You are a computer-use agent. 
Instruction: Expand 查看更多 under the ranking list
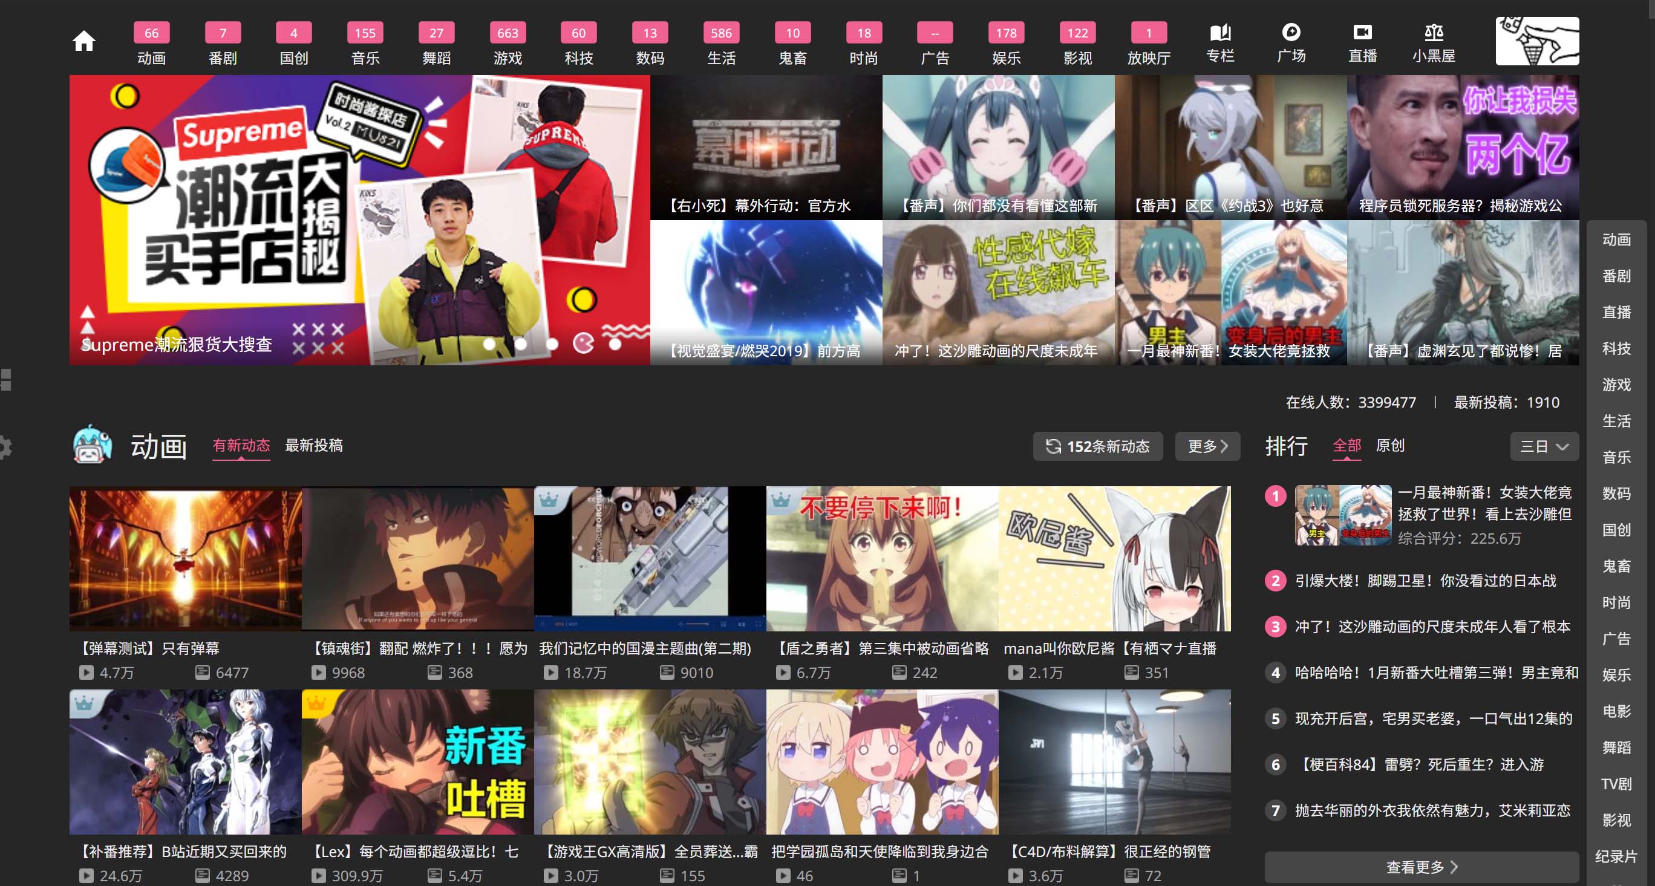pos(1421,867)
